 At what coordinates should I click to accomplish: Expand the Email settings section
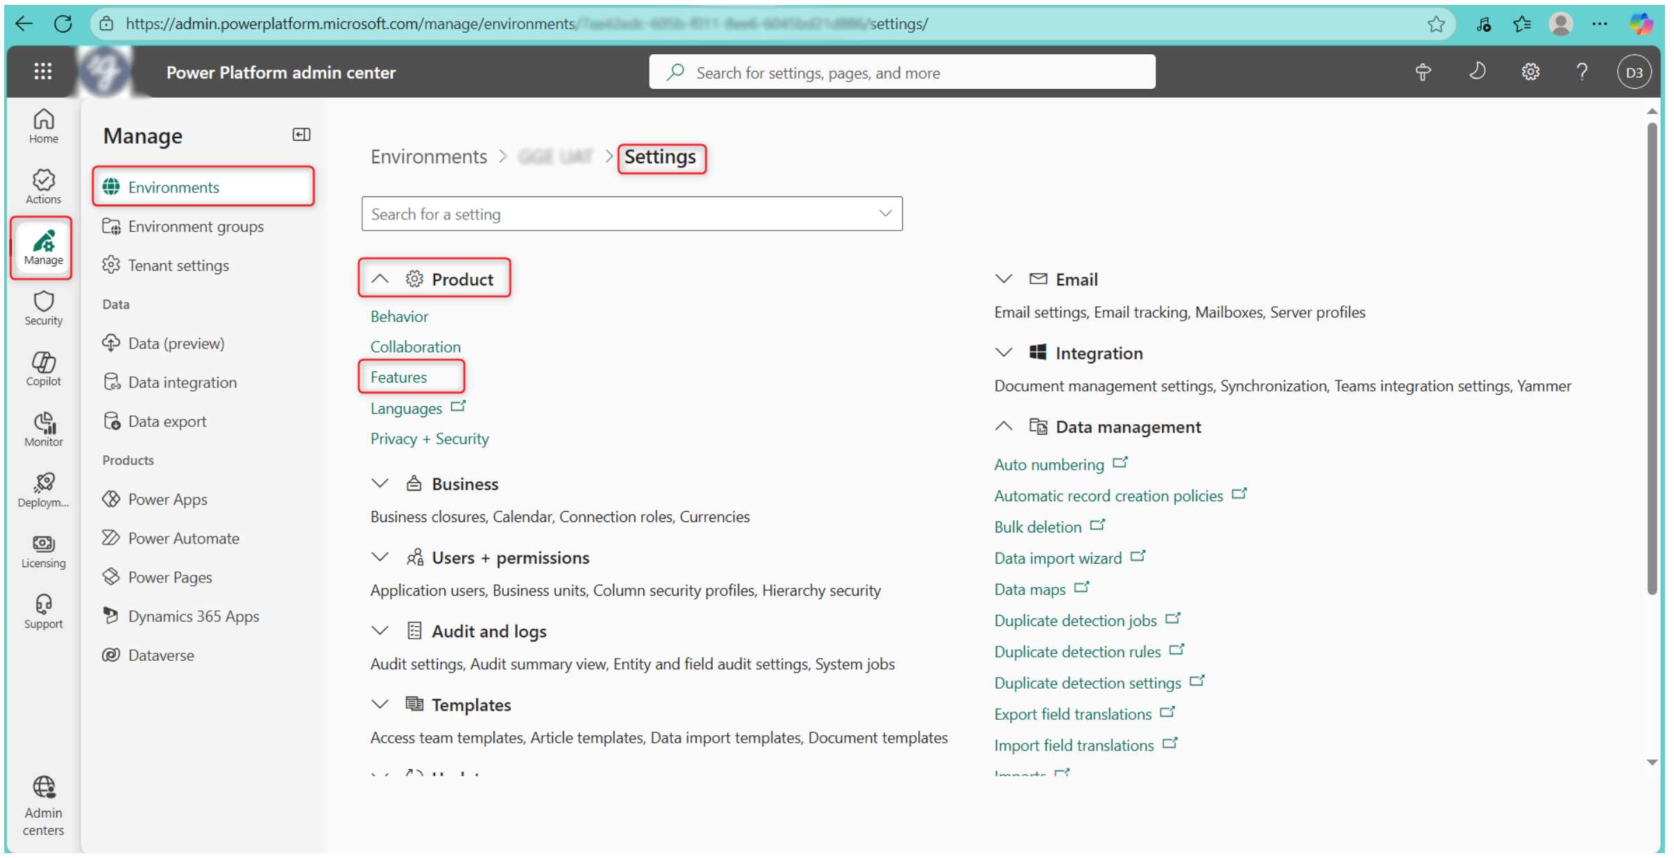1003,279
